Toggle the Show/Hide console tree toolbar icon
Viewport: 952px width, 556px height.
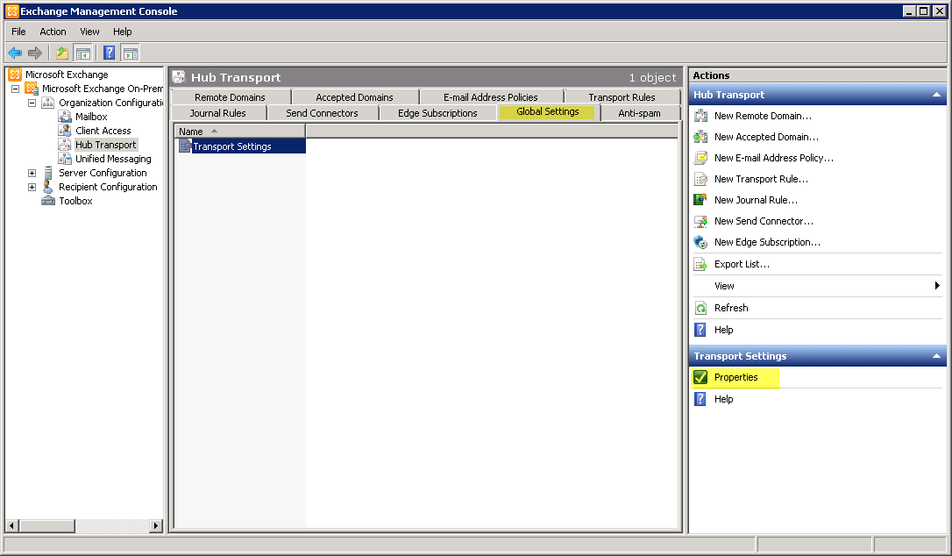pos(82,53)
